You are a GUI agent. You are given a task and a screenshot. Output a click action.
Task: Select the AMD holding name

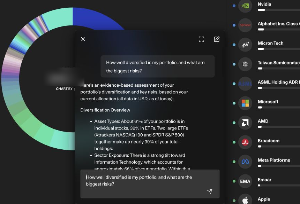pyautogui.click(x=263, y=121)
